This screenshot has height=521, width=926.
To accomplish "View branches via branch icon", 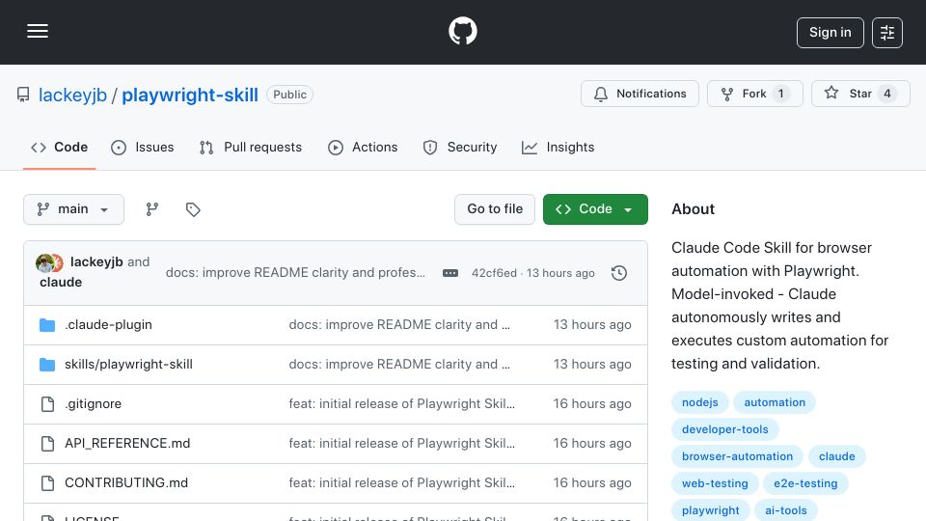I will click(152, 209).
